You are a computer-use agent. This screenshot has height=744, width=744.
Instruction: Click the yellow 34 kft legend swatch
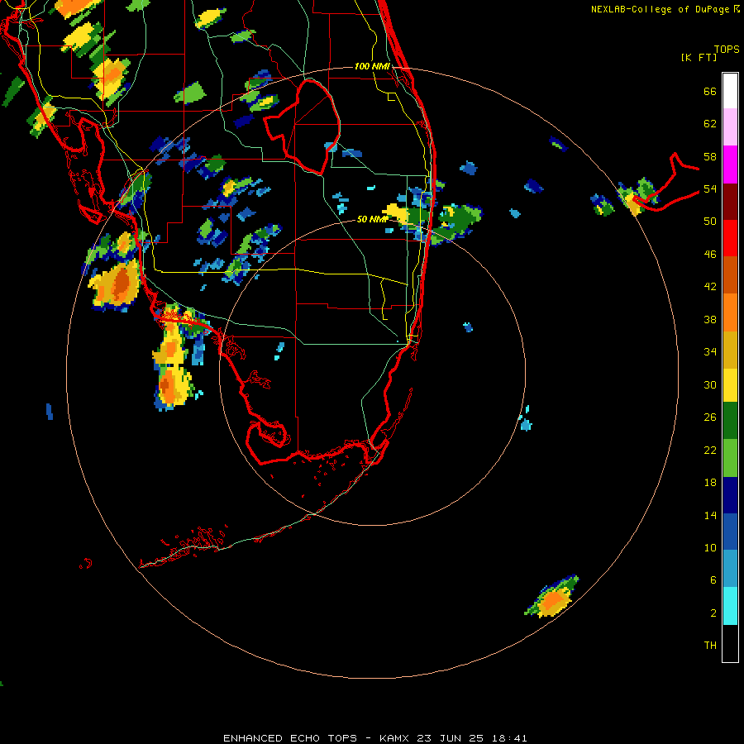click(730, 384)
